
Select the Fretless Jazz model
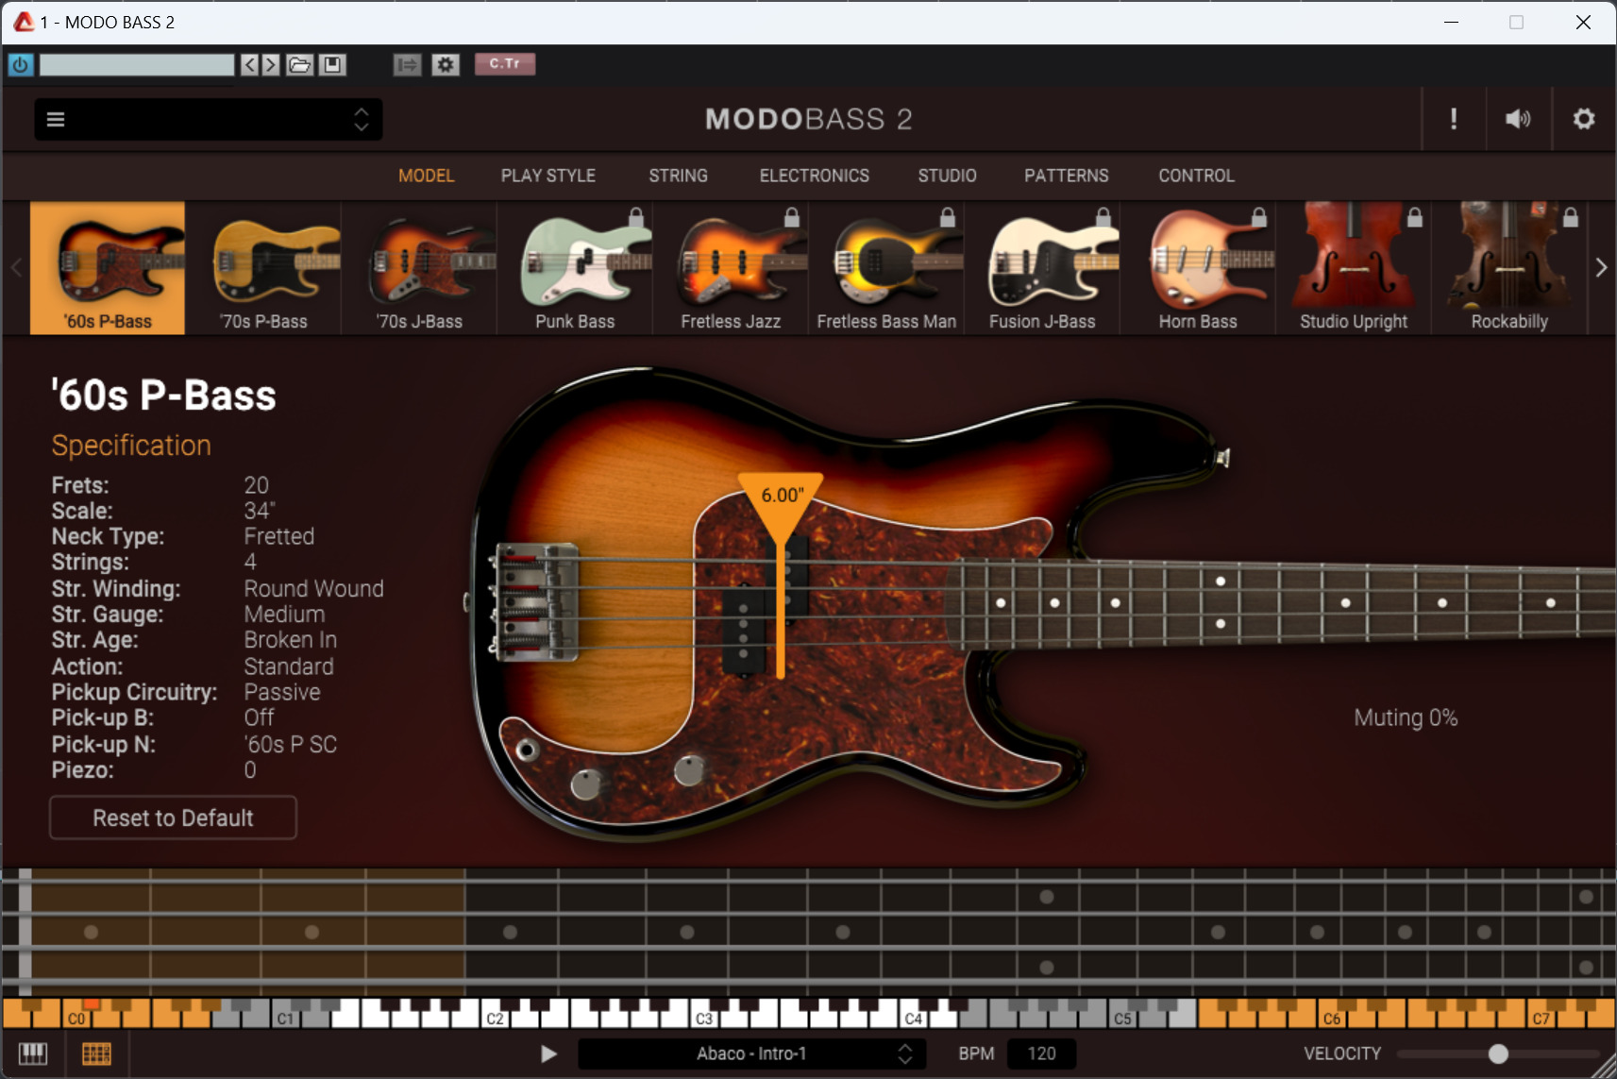pos(731,268)
